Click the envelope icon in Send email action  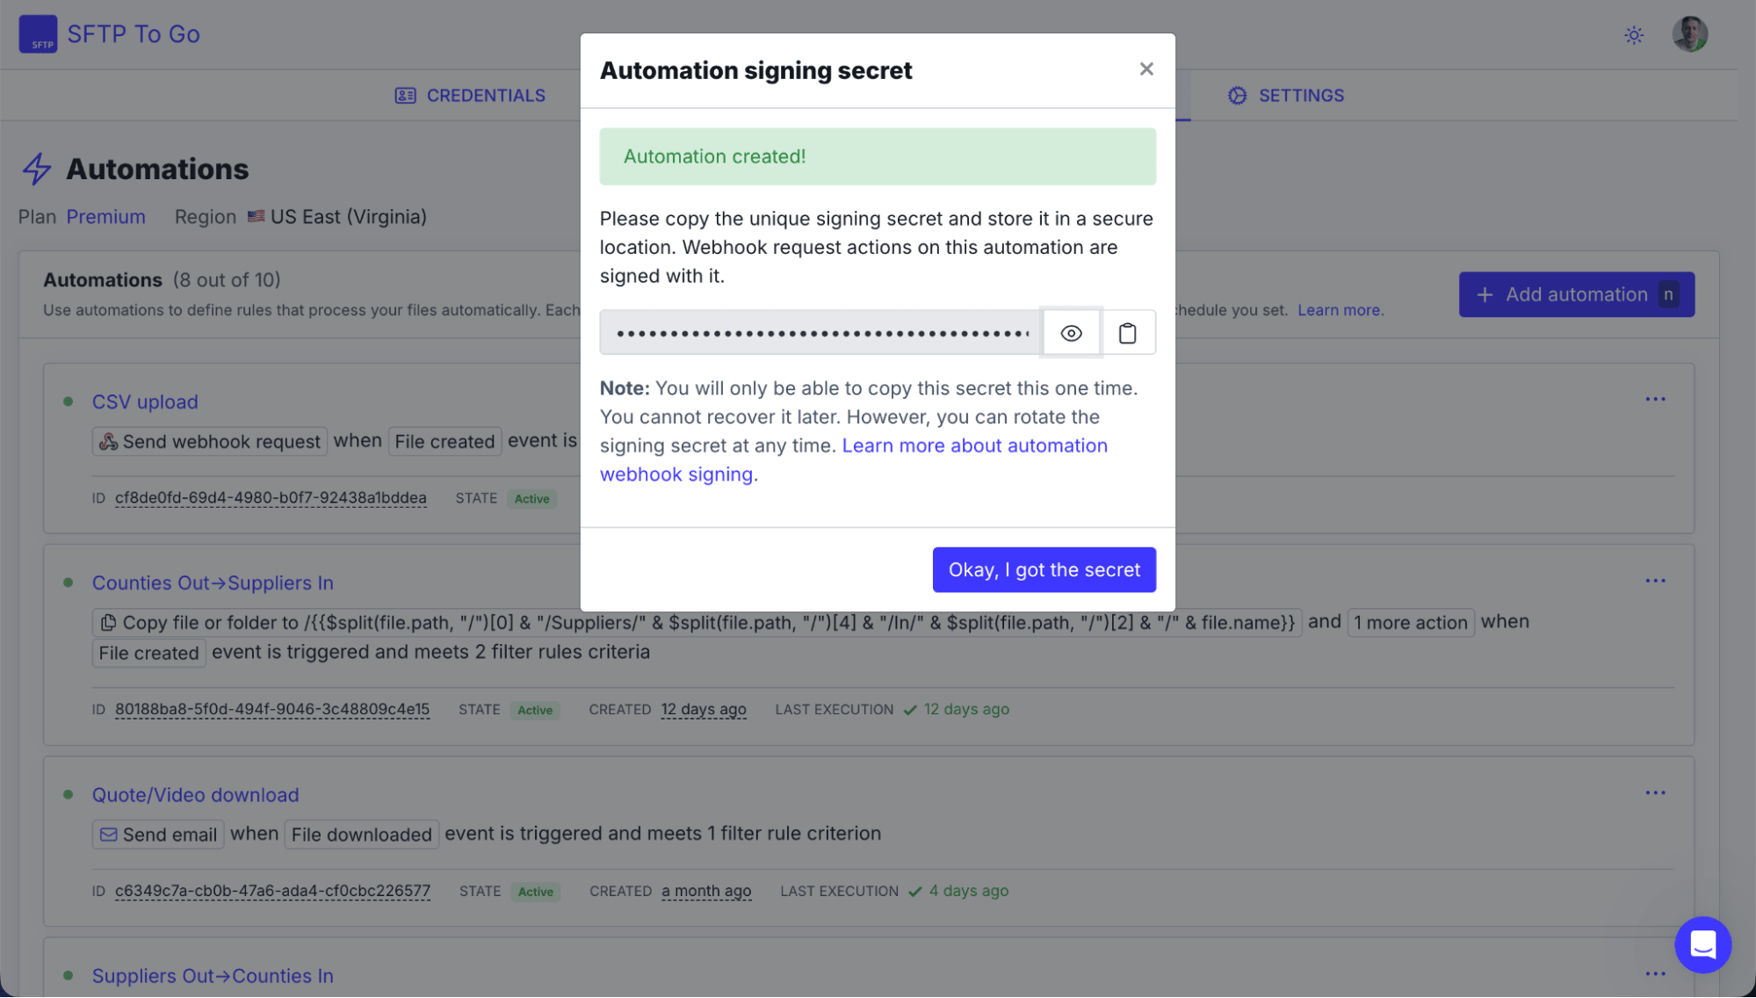[108, 835]
